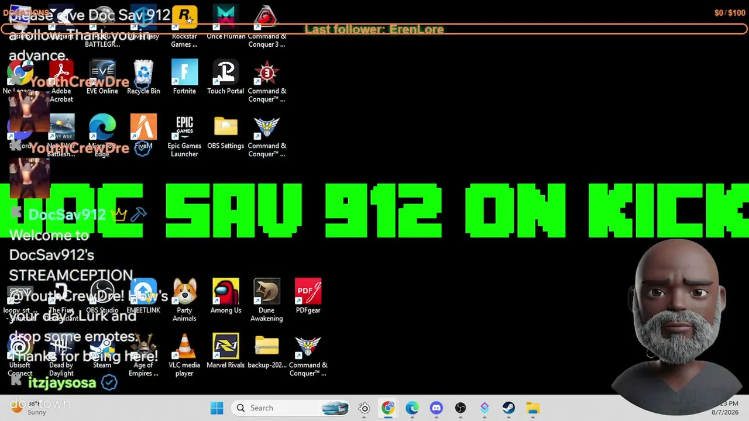Select the EVE Online desktop icon

point(102,77)
